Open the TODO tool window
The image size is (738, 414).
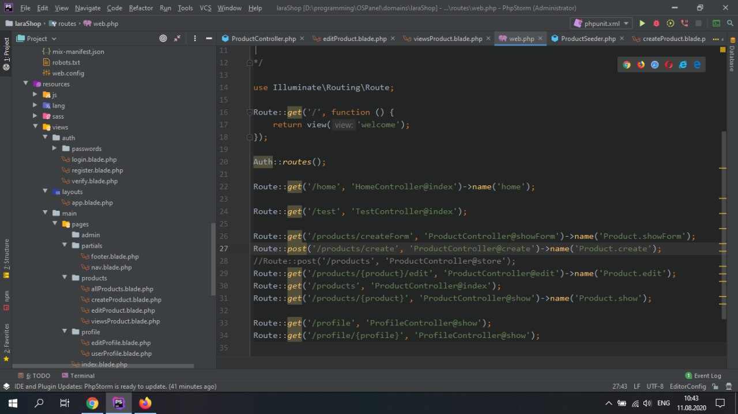[34, 375]
